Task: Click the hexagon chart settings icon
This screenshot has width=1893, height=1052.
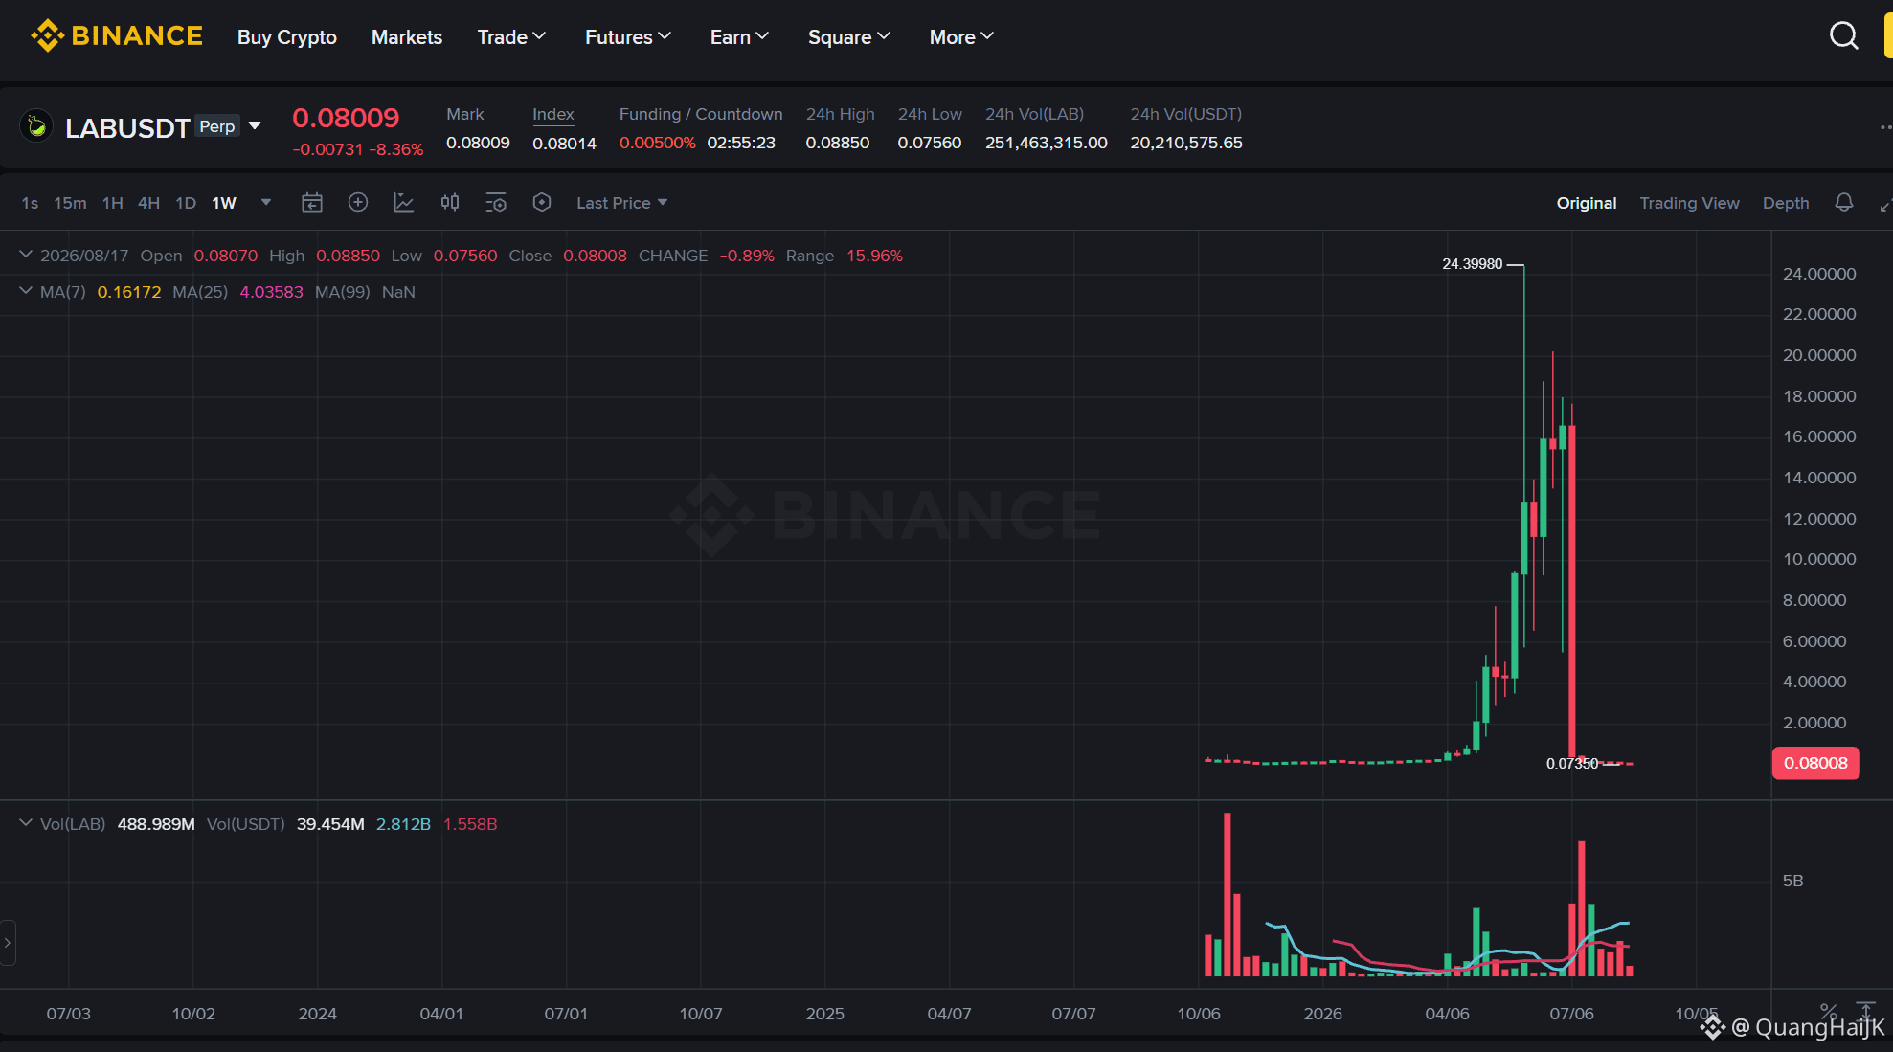Action: coord(542,202)
